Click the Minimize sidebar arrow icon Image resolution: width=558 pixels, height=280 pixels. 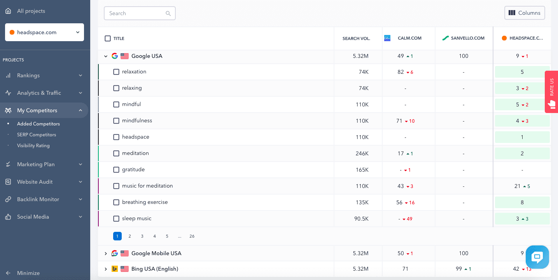coord(8,273)
